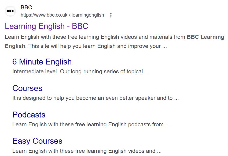
Task: Visit the Easy Courses sitelink
Action: (37, 141)
